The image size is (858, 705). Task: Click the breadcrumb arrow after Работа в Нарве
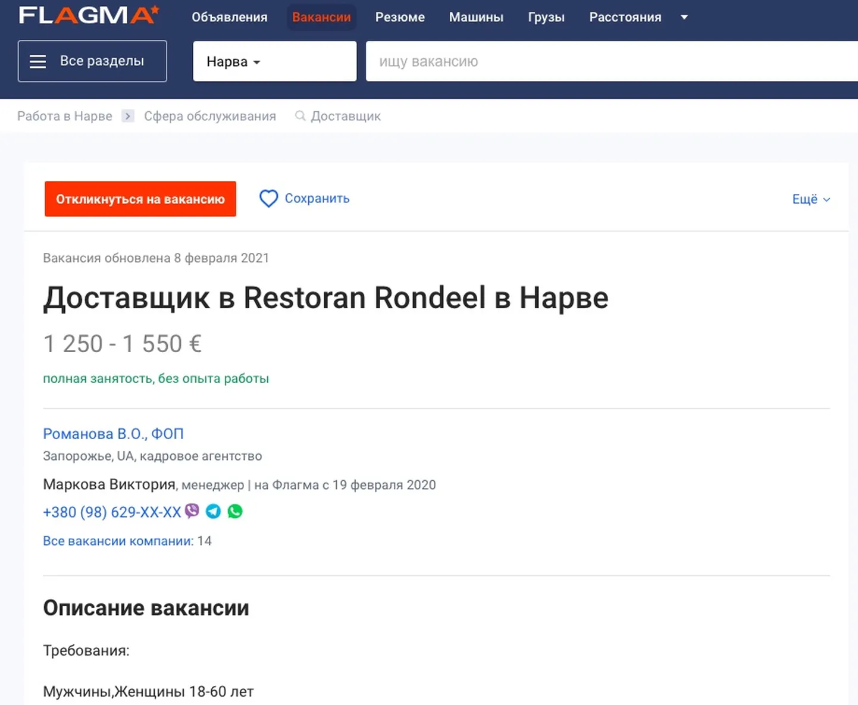pyautogui.click(x=127, y=116)
